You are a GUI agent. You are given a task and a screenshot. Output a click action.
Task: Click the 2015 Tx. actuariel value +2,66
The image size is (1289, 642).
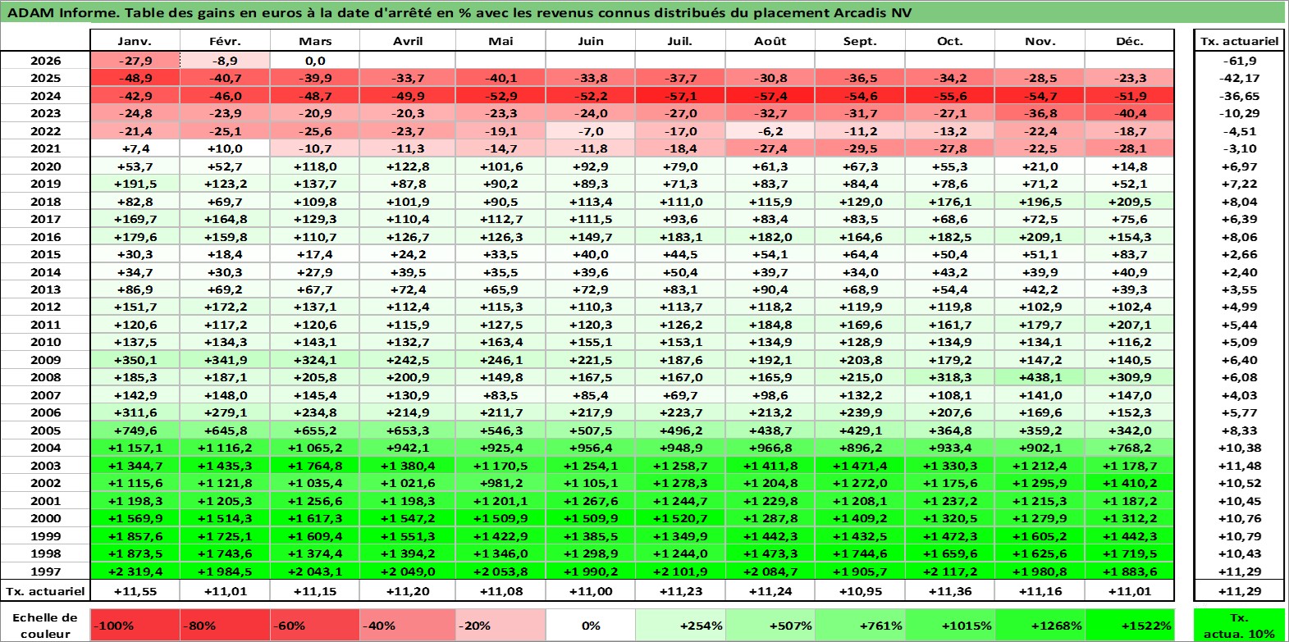[1240, 254]
